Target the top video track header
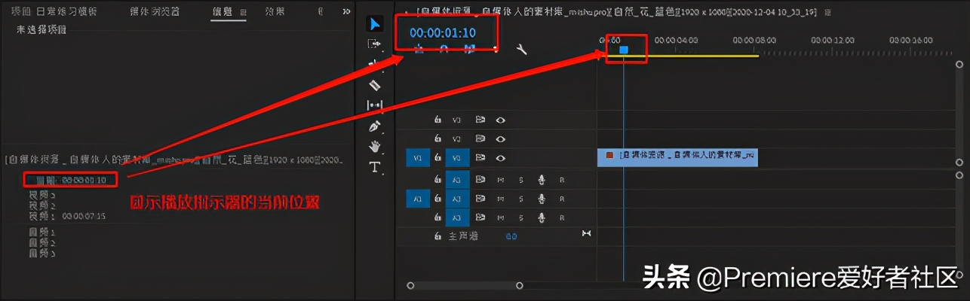This screenshot has height=301, width=970. point(456,119)
